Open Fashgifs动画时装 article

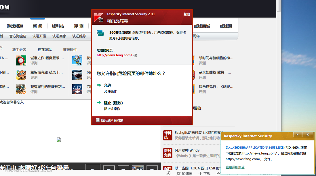[197, 133]
